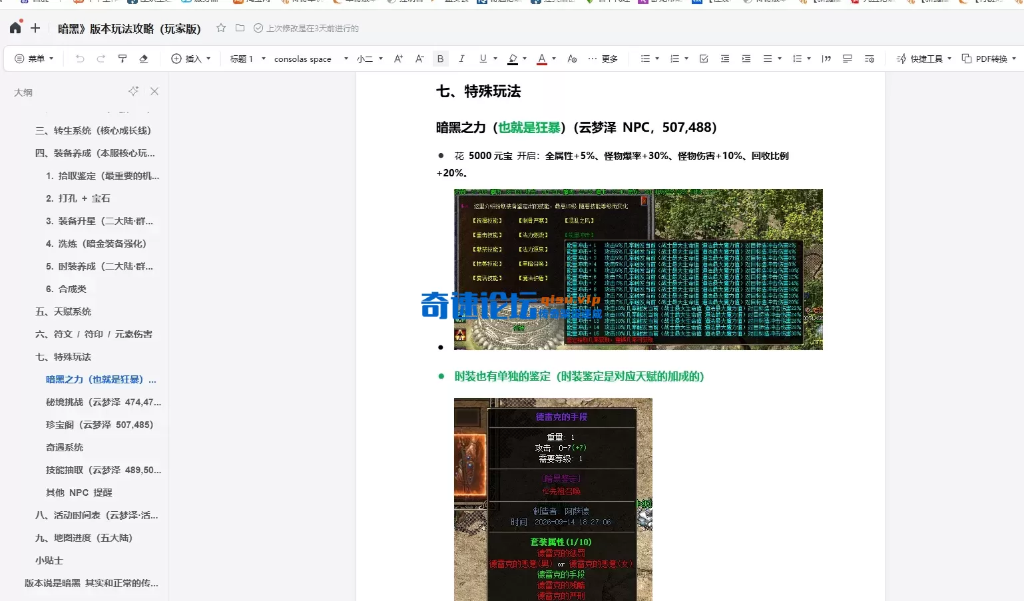The height and width of the screenshot is (601, 1024).
Task: Open the 插入 insert menu
Action: 191,59
